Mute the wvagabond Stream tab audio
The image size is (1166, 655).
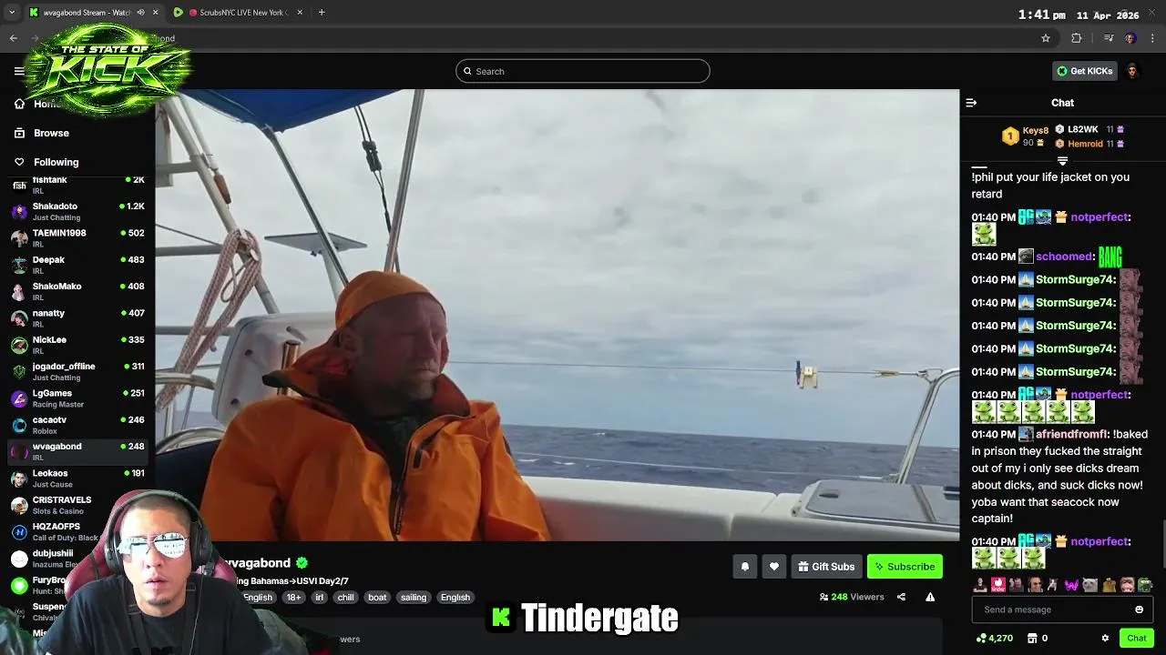(140, 13)
